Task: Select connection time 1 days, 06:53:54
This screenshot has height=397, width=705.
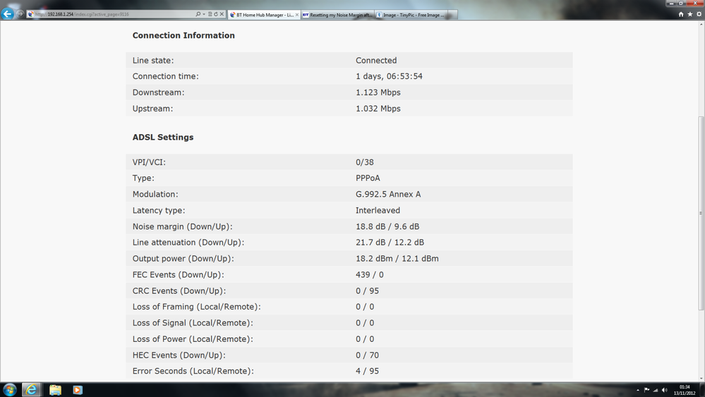Action: [389, 76]
